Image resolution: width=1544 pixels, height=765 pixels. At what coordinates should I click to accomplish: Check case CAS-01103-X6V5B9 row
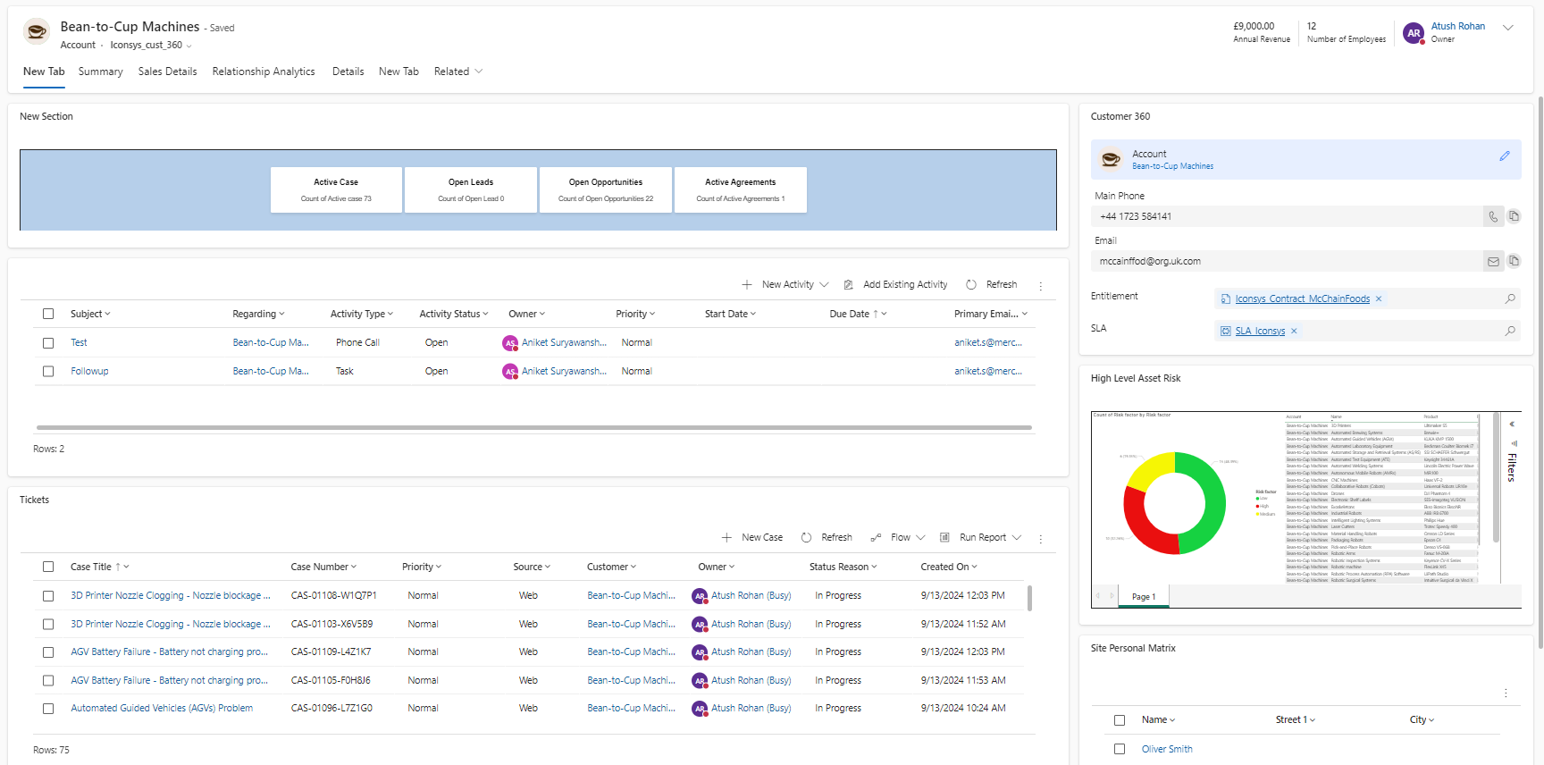coord(48,625)
